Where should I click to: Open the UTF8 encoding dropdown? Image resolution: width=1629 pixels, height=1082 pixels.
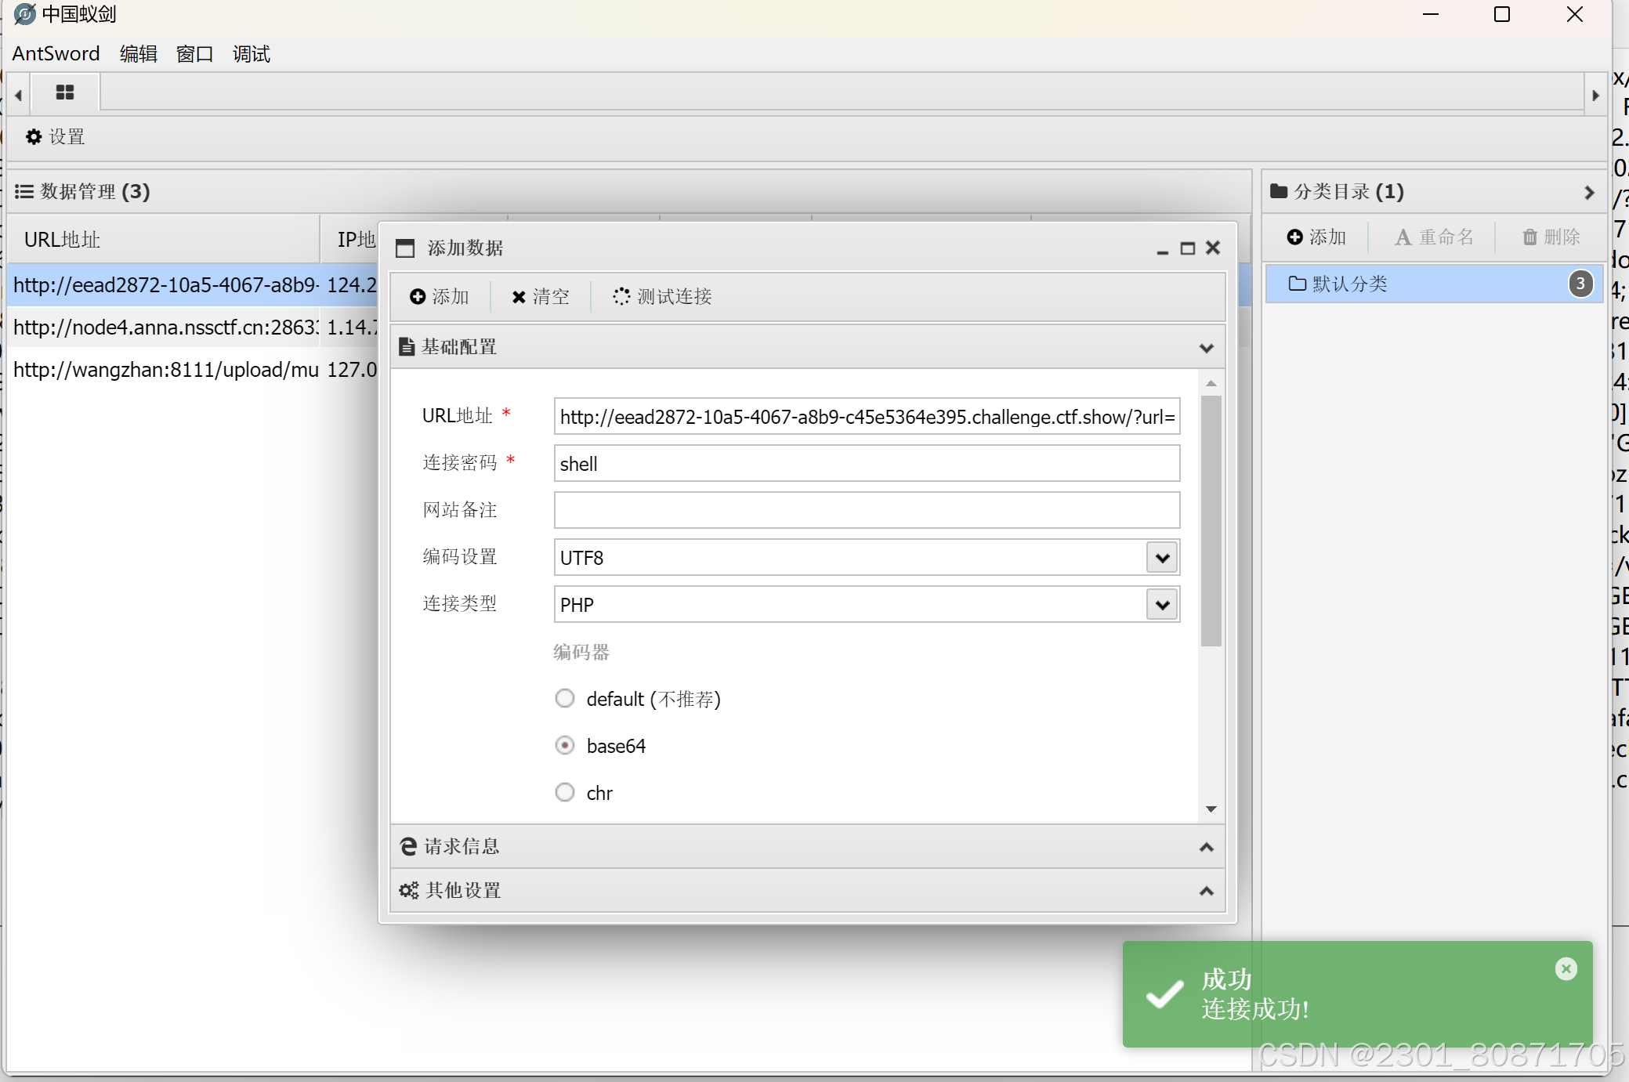1162,558
